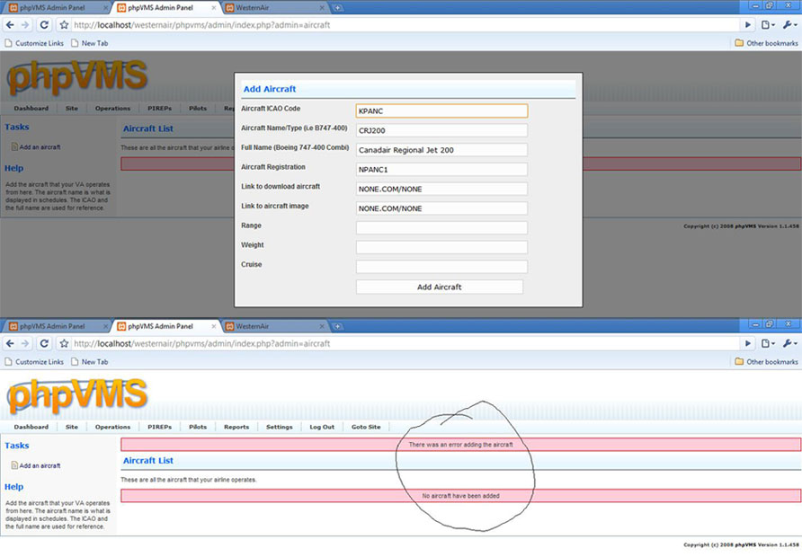
Task: Click the Go arrow beside the lower address bar
Action: [x=748, y=343]
